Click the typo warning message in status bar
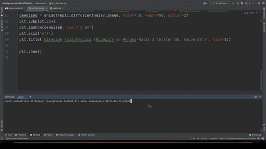This screenshot has height=149, width=266. point(17,139)
